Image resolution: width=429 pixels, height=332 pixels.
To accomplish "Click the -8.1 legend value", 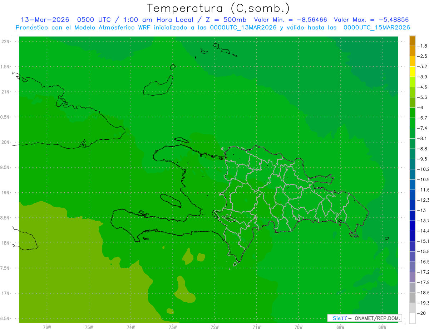I will (x=422, y=138).
